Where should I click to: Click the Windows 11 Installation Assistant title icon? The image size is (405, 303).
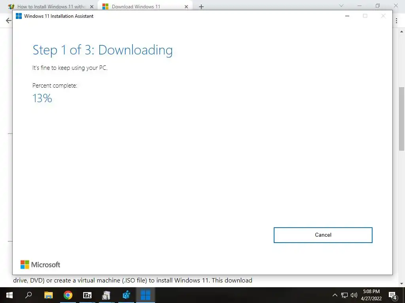[x=19, y=16]
